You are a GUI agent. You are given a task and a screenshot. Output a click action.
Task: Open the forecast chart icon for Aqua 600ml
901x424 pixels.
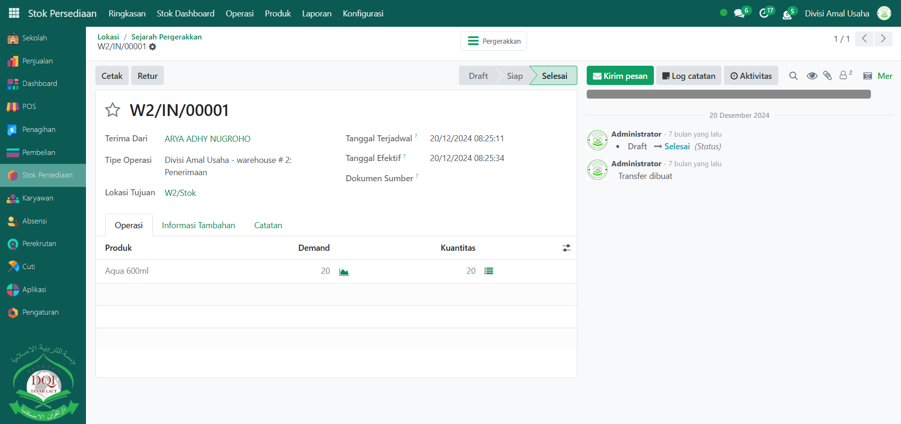coord(344,272)
